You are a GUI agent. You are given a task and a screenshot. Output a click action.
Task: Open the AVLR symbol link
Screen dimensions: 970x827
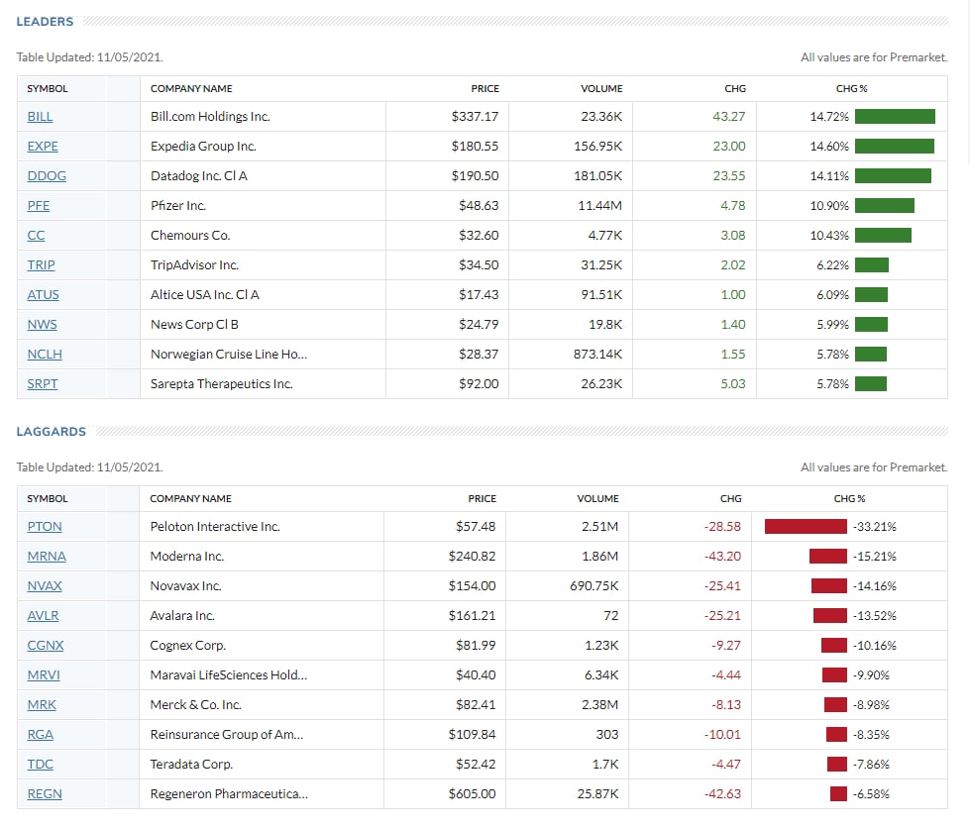(44, 615)
